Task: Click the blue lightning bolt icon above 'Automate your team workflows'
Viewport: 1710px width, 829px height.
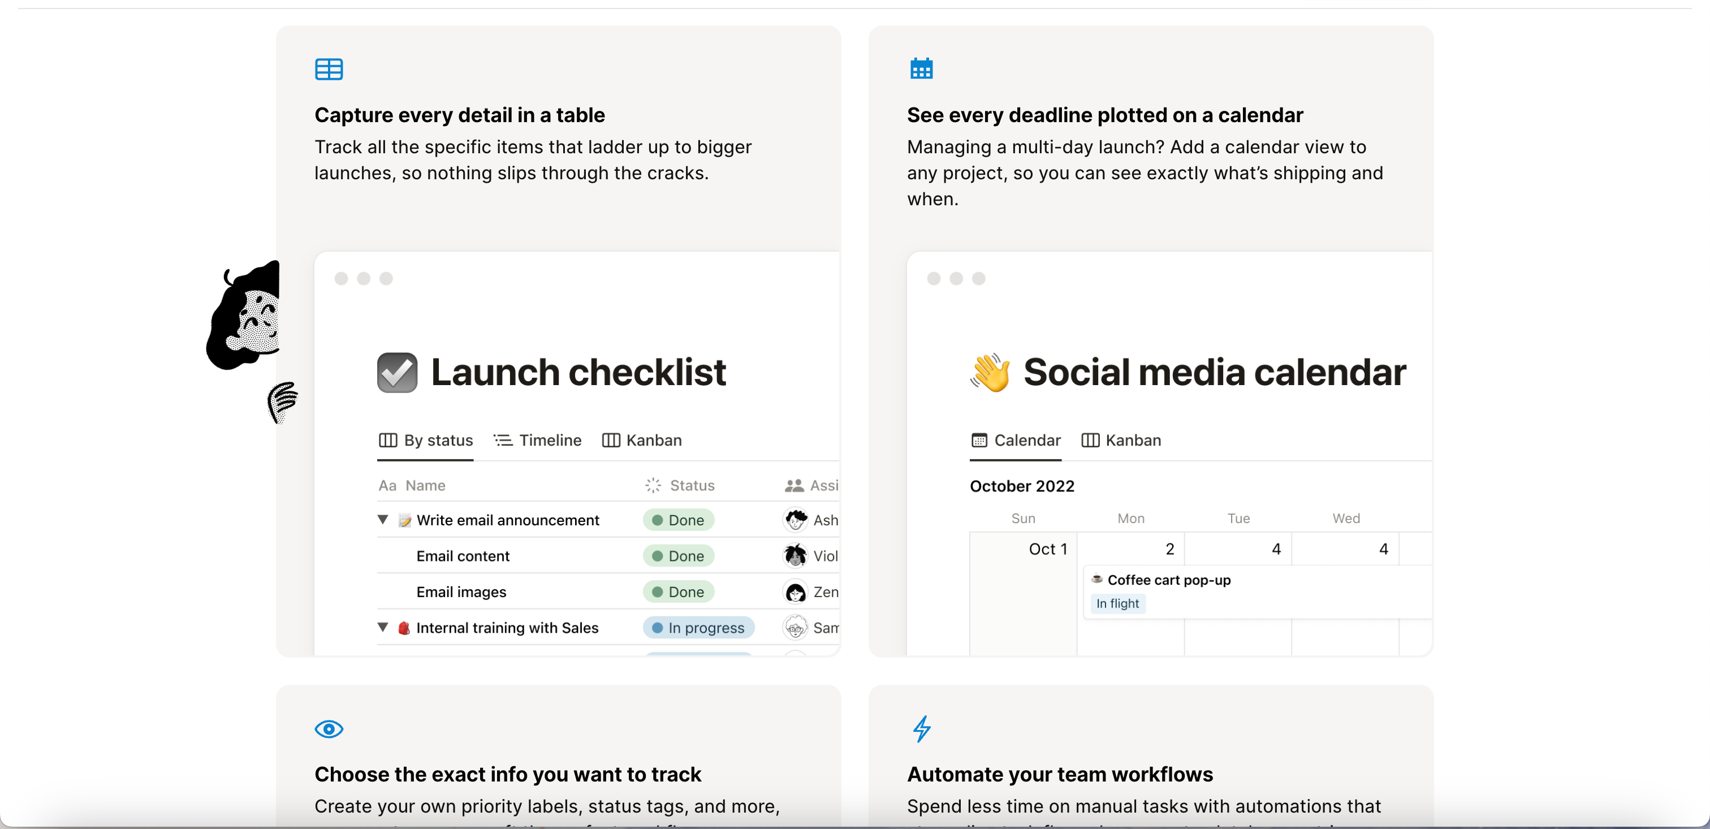Action: pyautogui.click(x=921, y=729)
